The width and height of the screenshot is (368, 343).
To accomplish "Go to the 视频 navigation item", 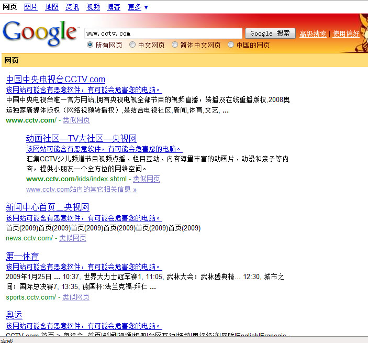I will [x=93, y=7].
